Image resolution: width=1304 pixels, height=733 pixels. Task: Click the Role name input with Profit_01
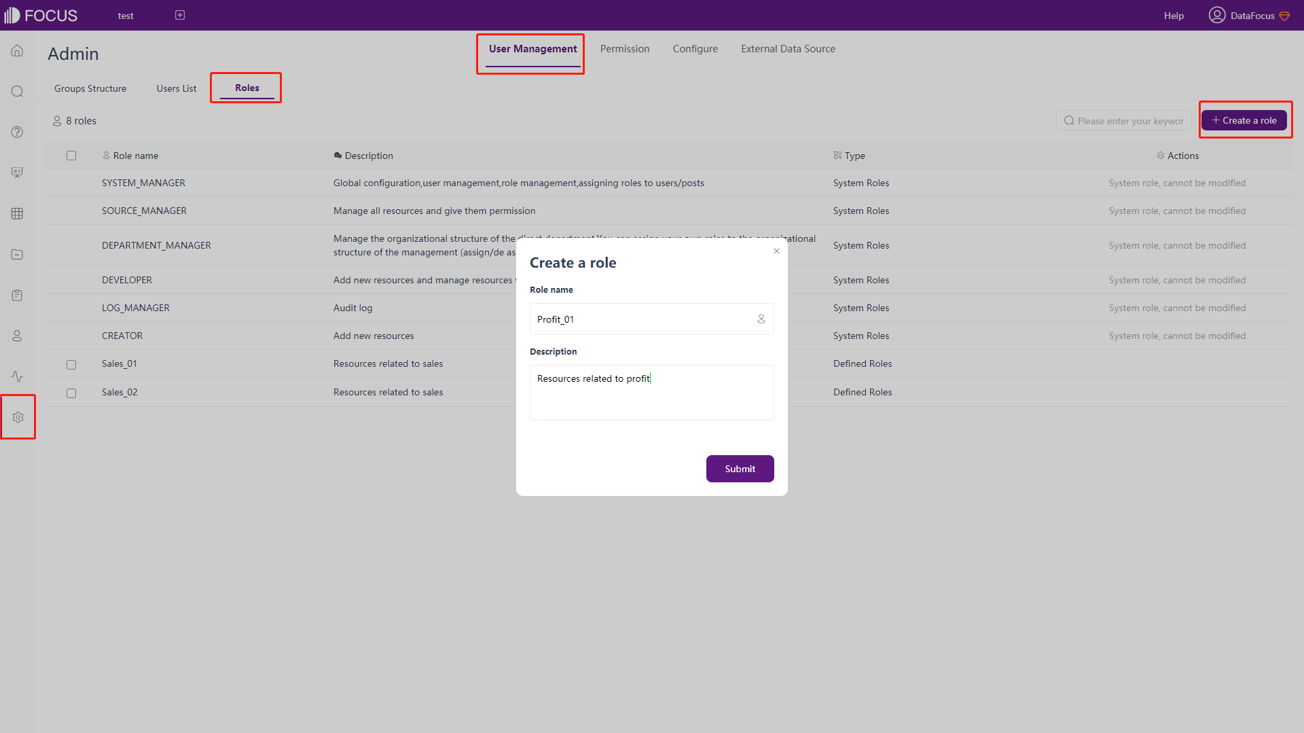click(651, 319)
